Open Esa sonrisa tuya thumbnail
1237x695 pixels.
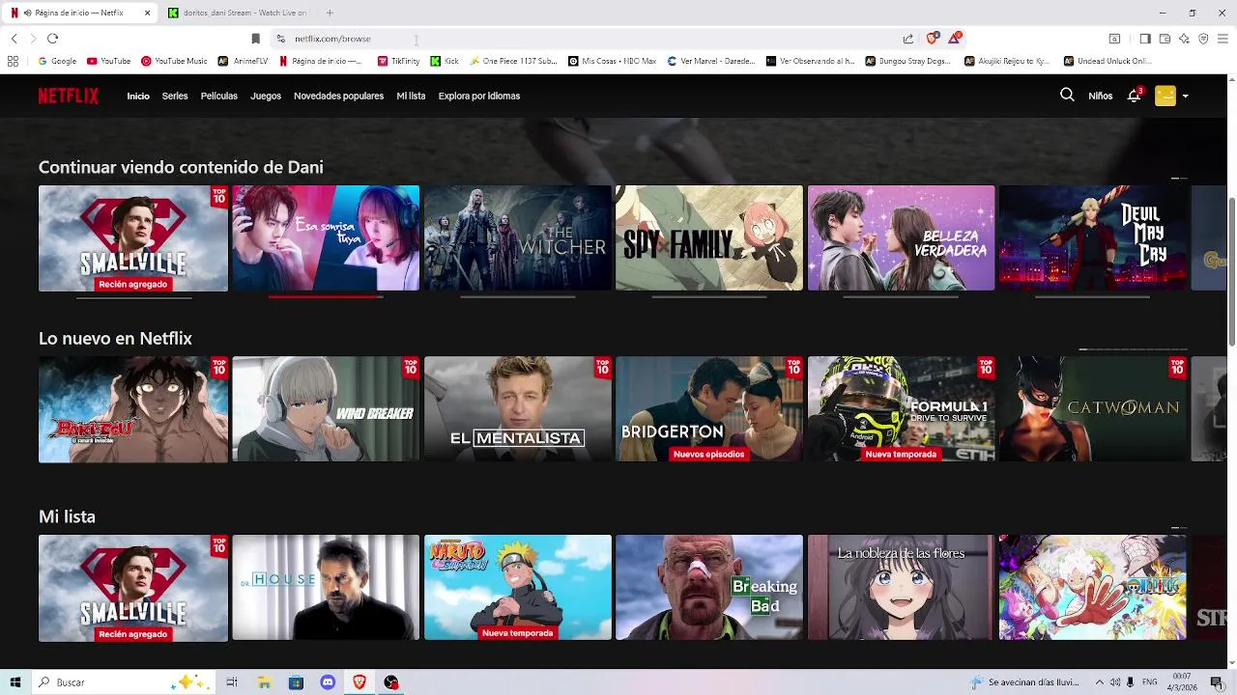pyautogui.click(x=326, y=237)
